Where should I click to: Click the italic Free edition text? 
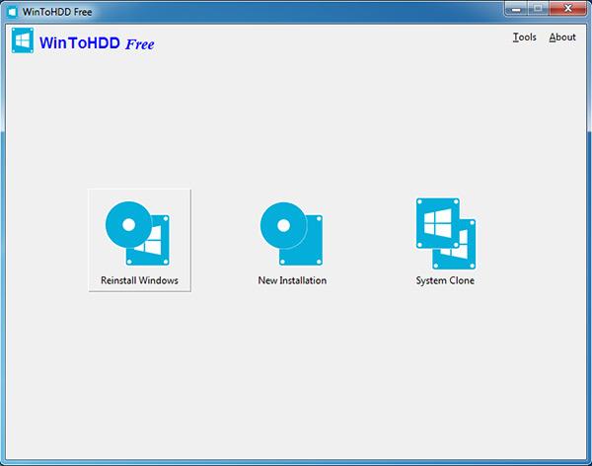point(140,44)
